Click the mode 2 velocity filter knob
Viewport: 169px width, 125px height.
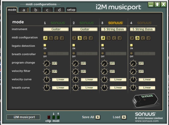point(76,71)
